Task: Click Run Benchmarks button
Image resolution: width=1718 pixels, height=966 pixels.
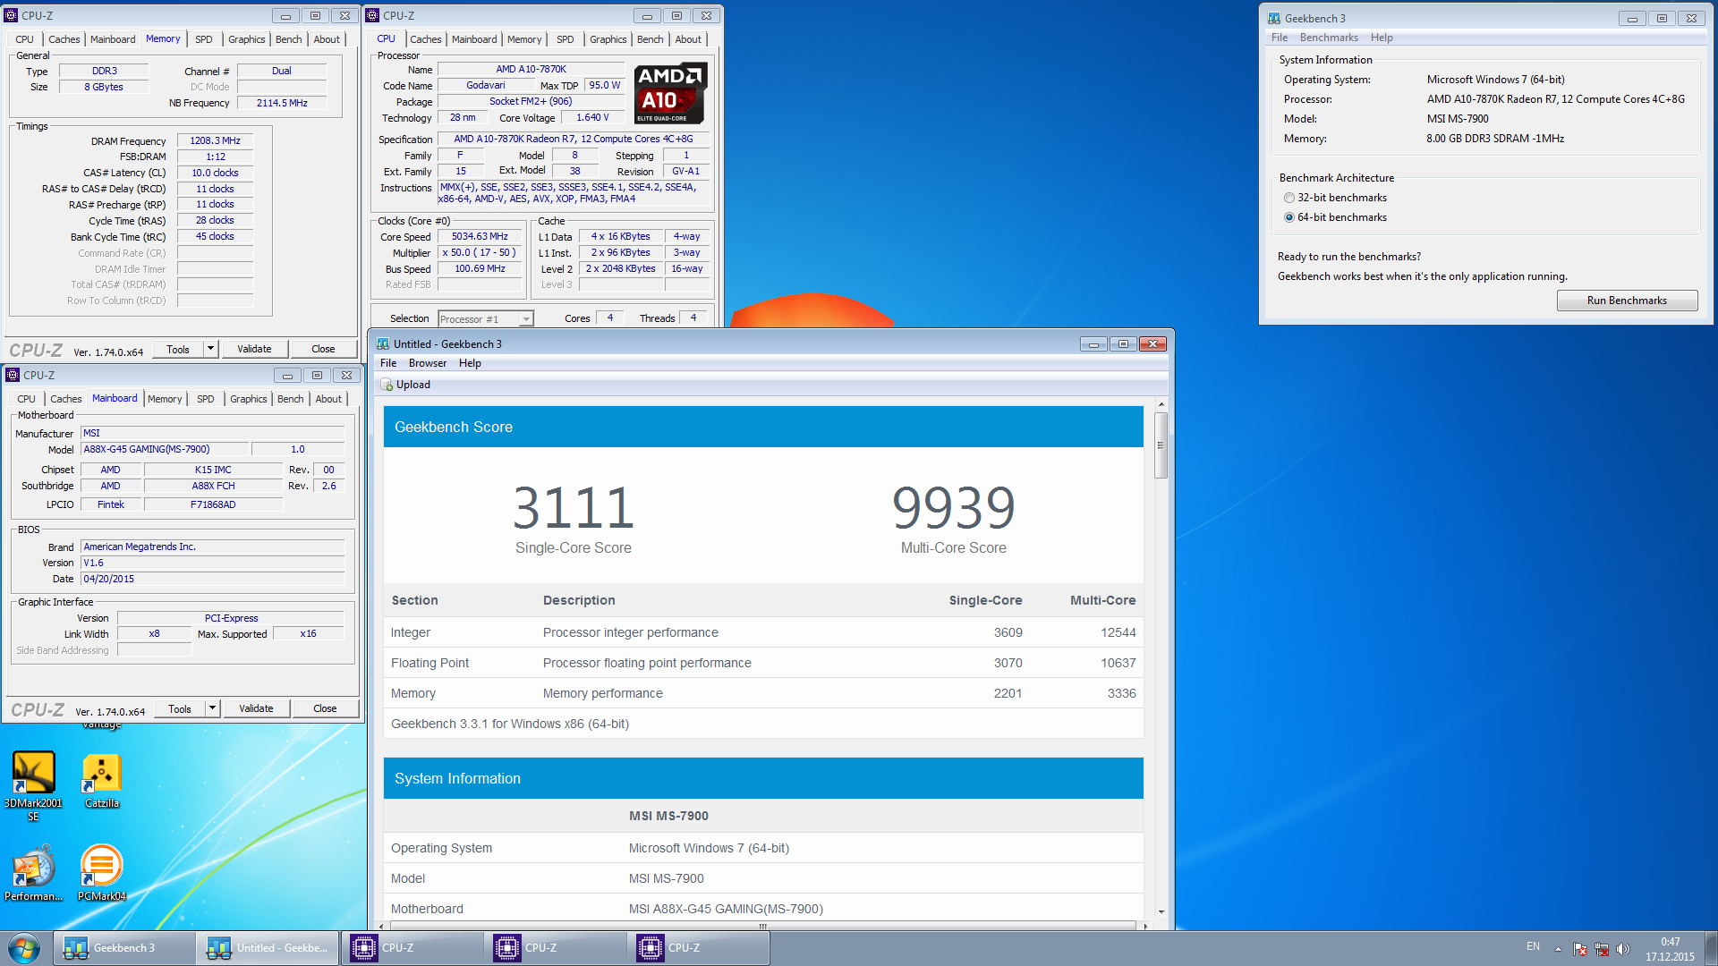Action: pyautogui.click(x=1627, y=301)
